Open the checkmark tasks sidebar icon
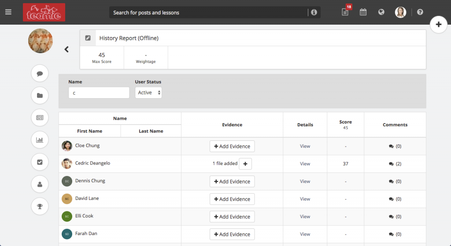The height and width of the screenshot is (246, 451). [40, 162]
